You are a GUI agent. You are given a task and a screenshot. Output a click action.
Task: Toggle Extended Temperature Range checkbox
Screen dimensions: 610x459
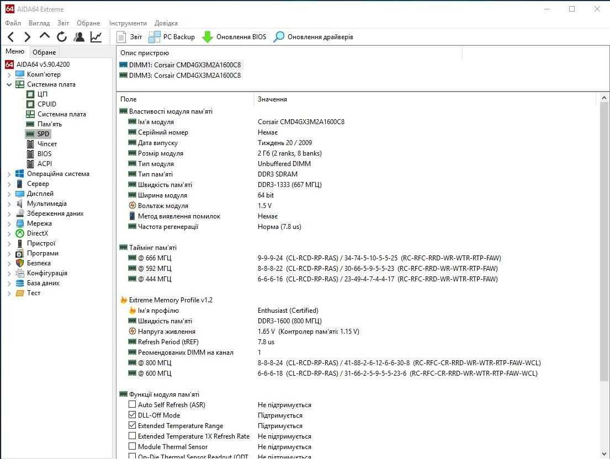(x=132, y=425)
